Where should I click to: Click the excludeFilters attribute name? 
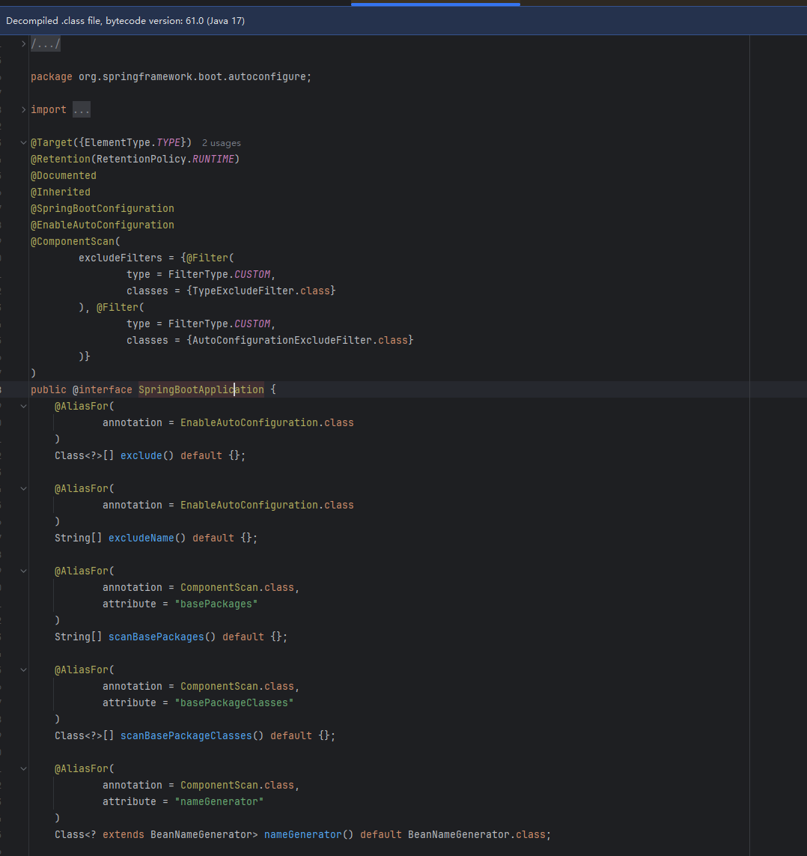(x=120, y=258)
